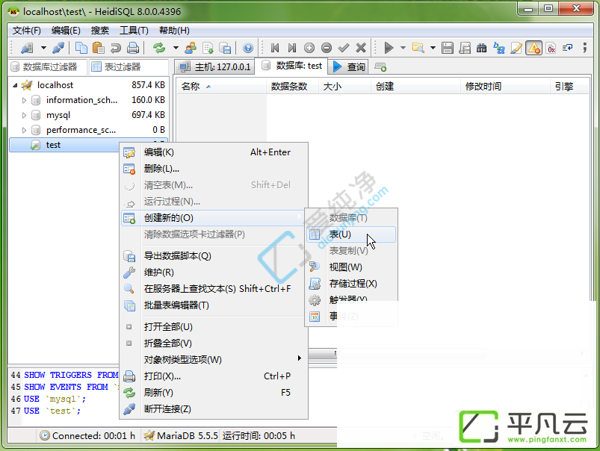Open the 文件(F) menu
The height and width of the screenshot is (451, 600).
(26, 30)
